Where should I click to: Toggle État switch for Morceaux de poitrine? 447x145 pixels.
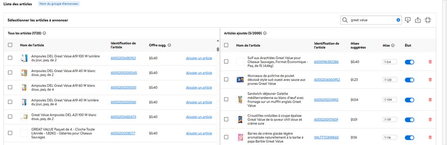(x=409, y=80)
